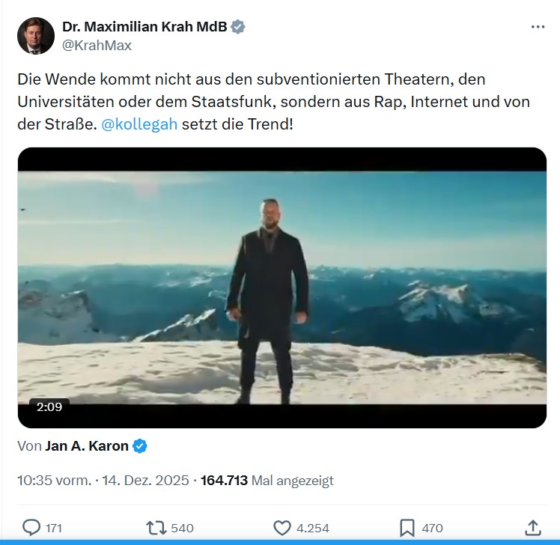560x545 pixels.
Task: Play the mountain video
Action: (x=281, y=287)
